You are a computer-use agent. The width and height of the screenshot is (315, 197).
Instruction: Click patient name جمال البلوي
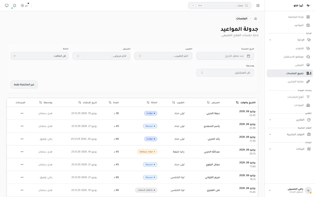[x=213, y=164]
